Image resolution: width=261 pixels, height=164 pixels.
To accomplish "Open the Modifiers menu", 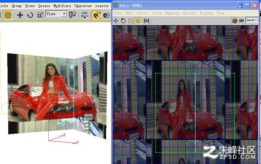I will [x=62, y=6].
